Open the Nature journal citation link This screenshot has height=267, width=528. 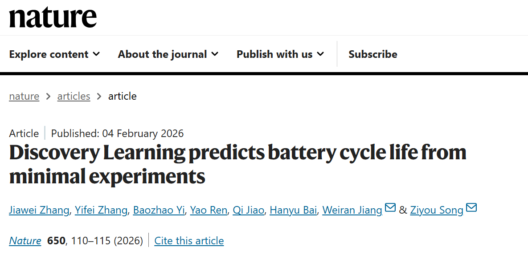(x=25, y=241)
